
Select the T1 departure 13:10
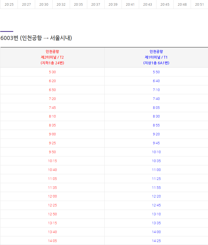156,214
